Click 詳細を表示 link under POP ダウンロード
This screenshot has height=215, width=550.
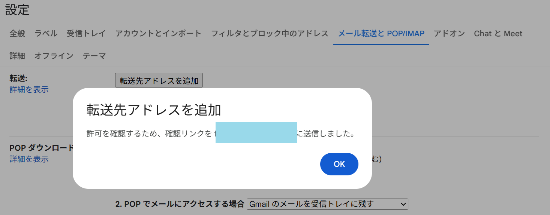(x=29, y=159)
